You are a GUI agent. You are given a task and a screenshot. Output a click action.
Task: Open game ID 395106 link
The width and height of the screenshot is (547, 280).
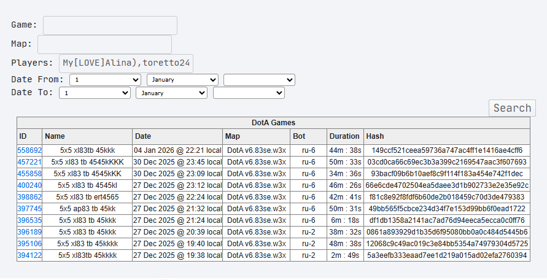point(29,244)
